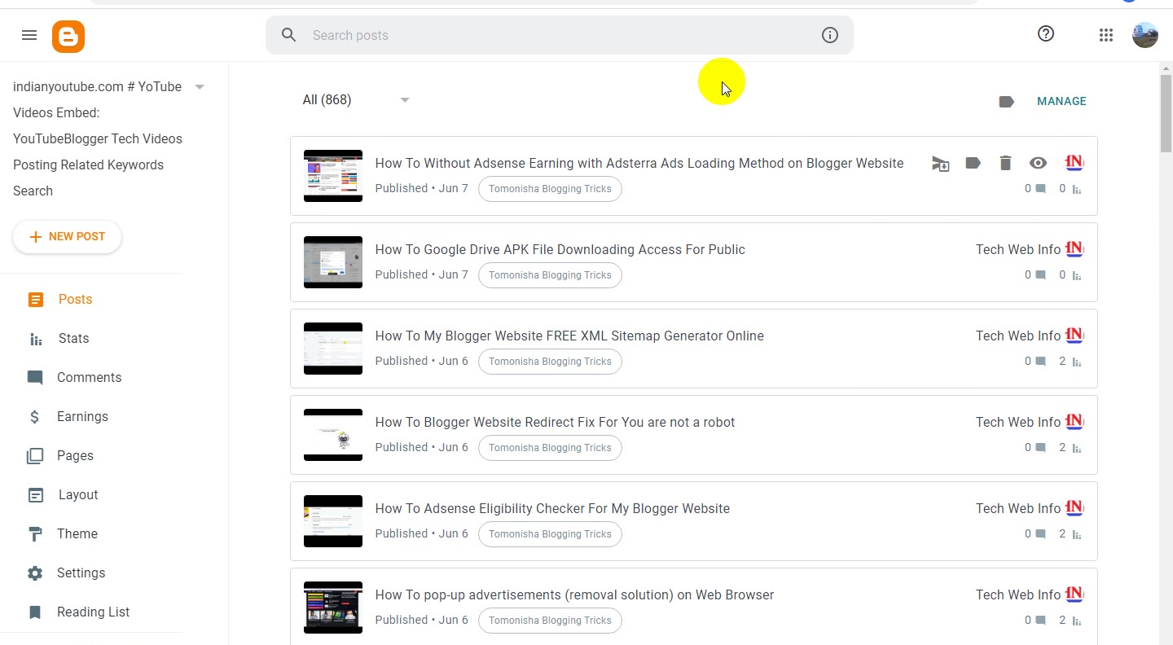Screen dimensions: 1173x645
Task: Open the Google apps grid
Action: tap(1105, 35)
